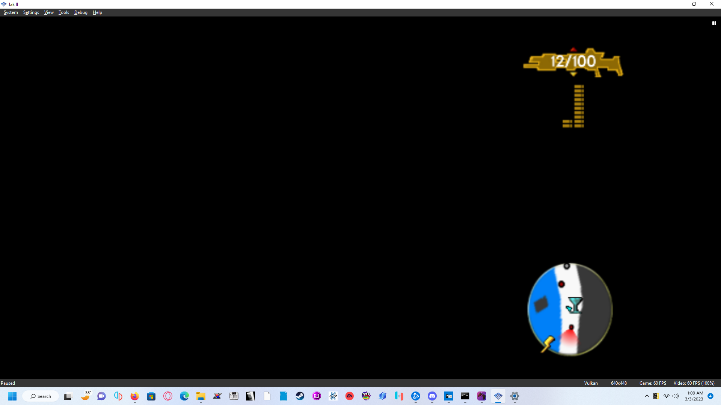Open Firefox from the taskbar
721x405 pixels.
(x=134, y=396)
